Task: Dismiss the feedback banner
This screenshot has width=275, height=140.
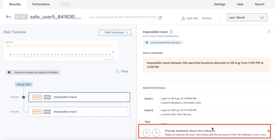Action: point(268,131)
